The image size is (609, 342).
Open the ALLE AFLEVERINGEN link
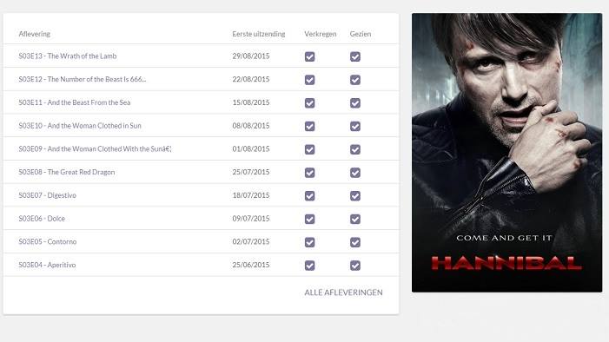343,293
